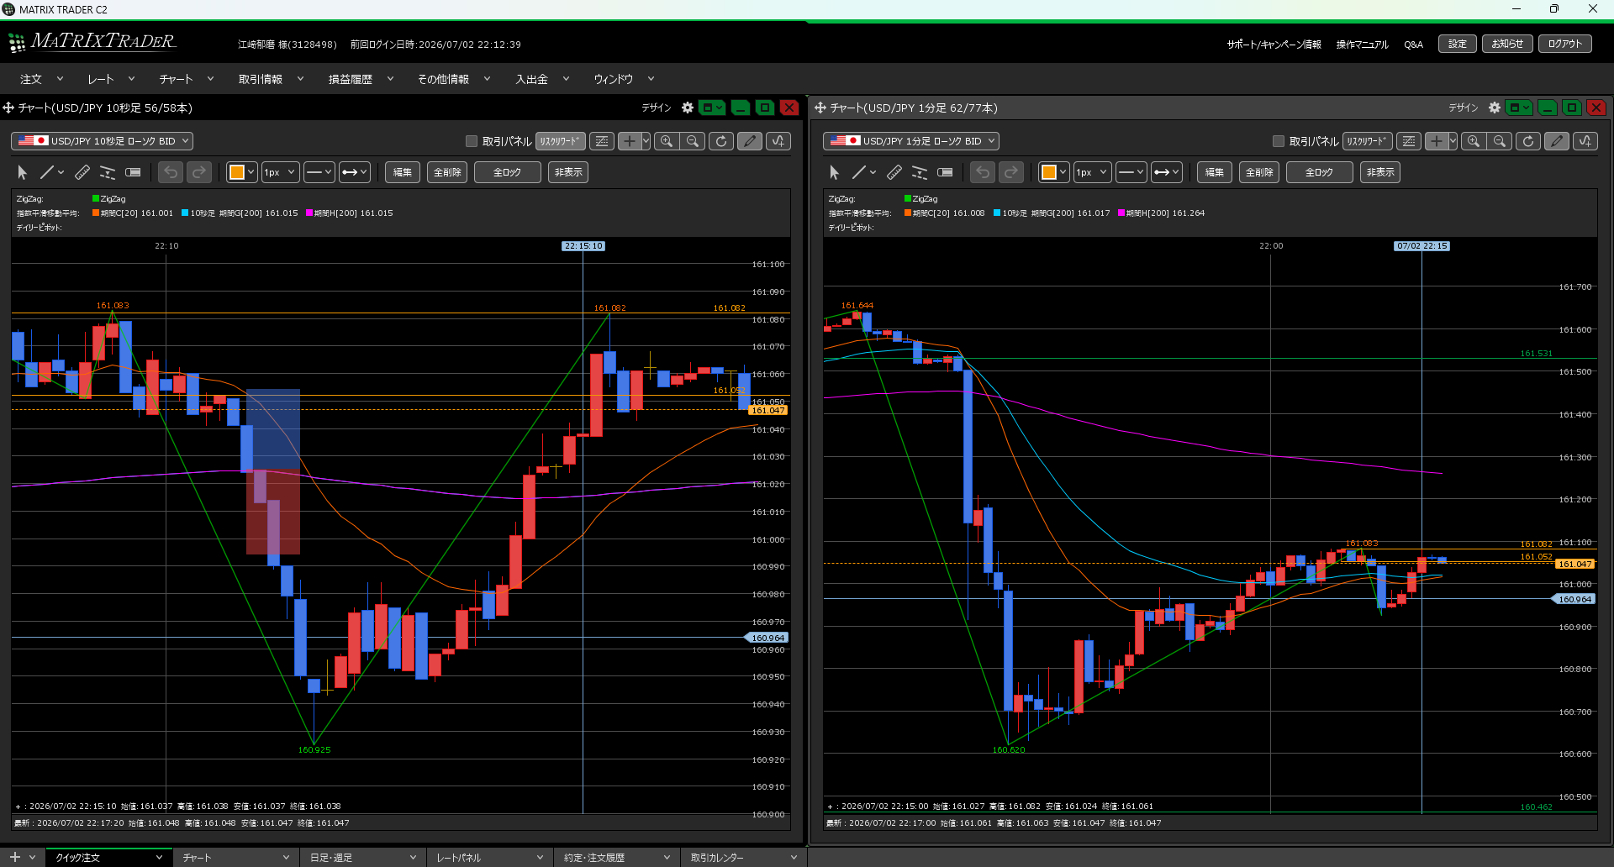Zoom out on the 10秒足 chart
This screenshot has width=1614, height=867.
pos(693,141)
